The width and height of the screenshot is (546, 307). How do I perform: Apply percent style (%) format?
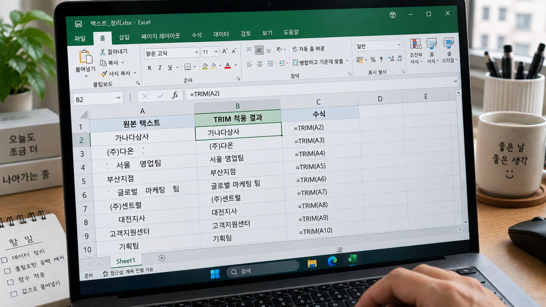tap(373, 60)
